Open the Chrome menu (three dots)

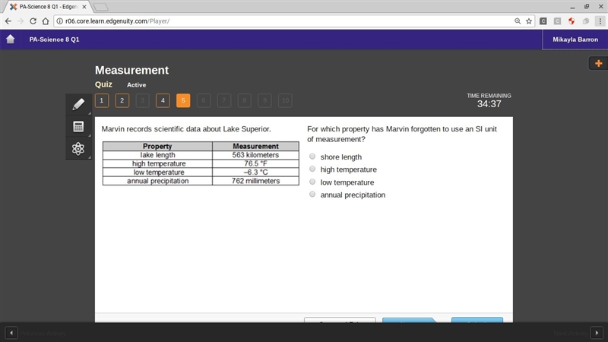(x=600, y=21)
